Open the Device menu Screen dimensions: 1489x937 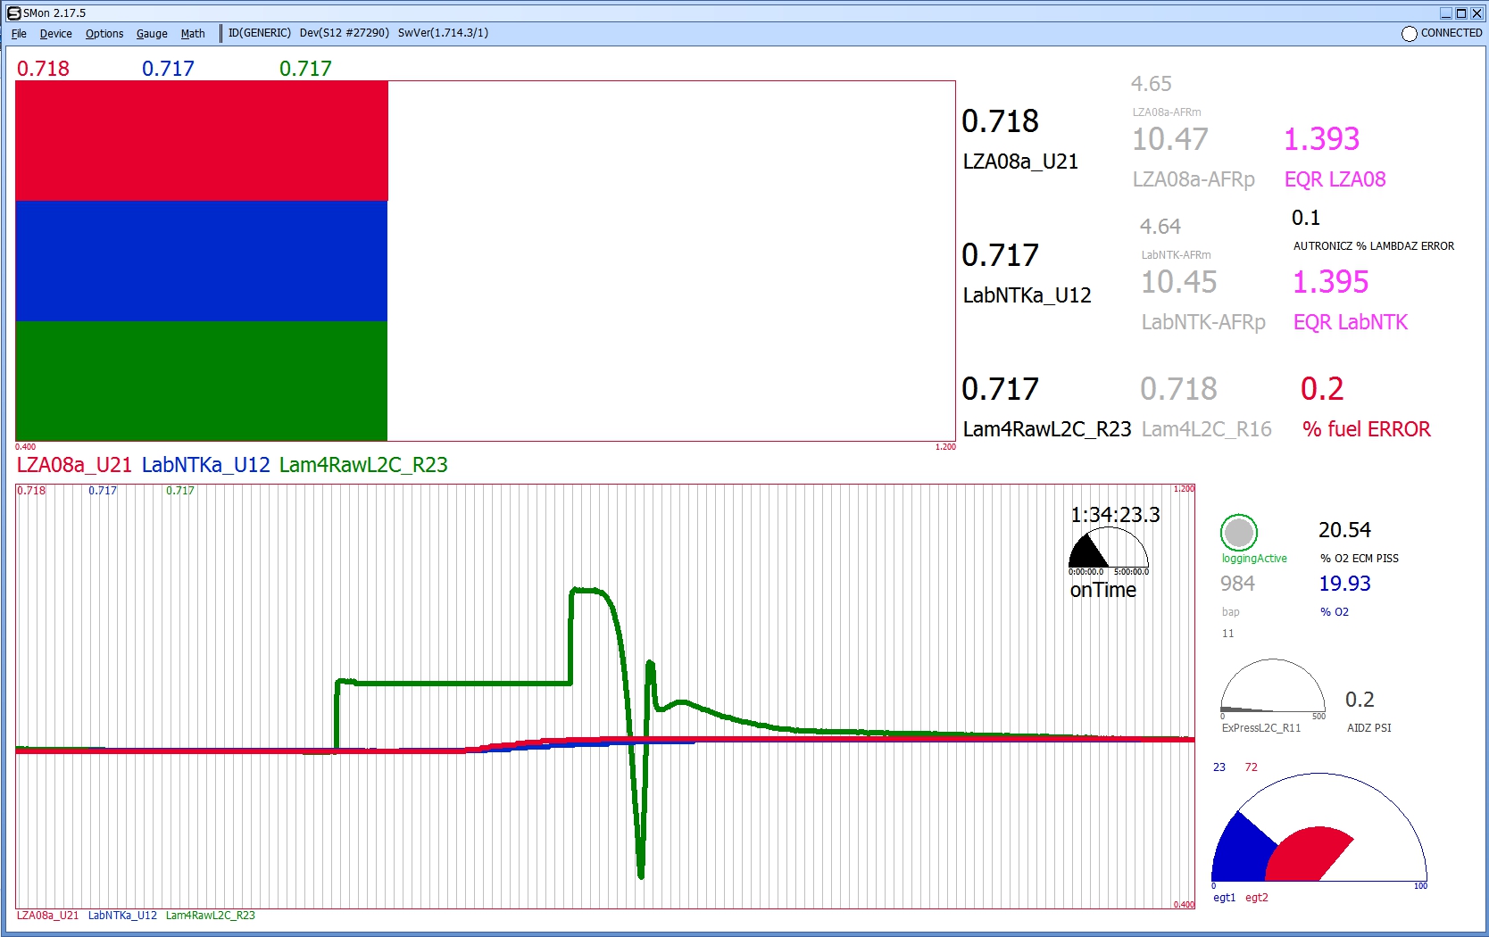[x=55, y=34]
